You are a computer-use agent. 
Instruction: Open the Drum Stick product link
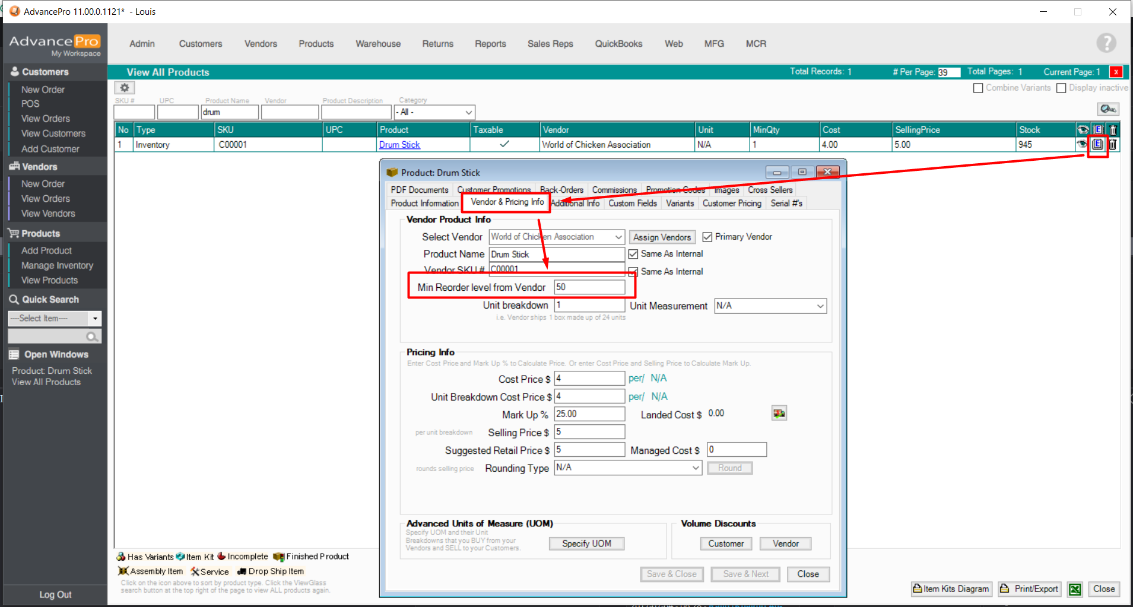pos(399,145)
